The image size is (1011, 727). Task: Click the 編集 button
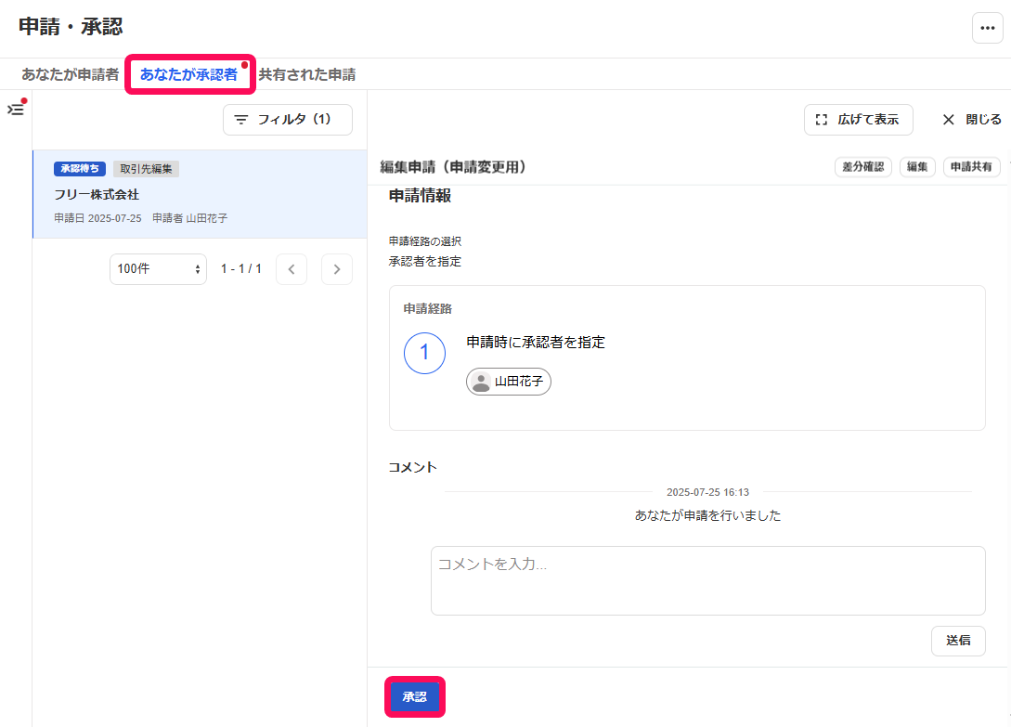917,167
